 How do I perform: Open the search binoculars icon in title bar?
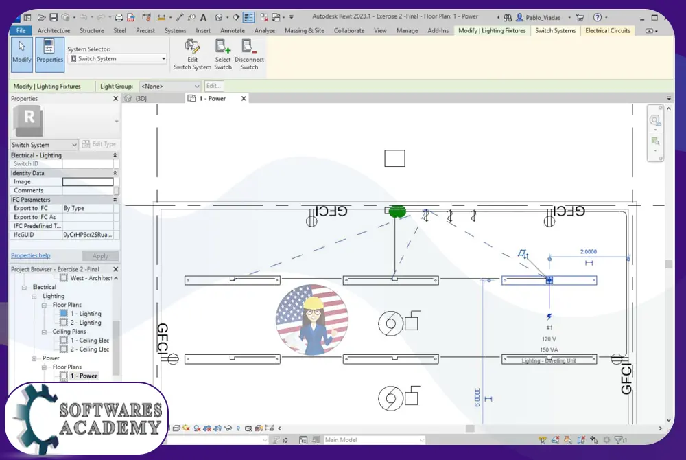tap(508, 17)
